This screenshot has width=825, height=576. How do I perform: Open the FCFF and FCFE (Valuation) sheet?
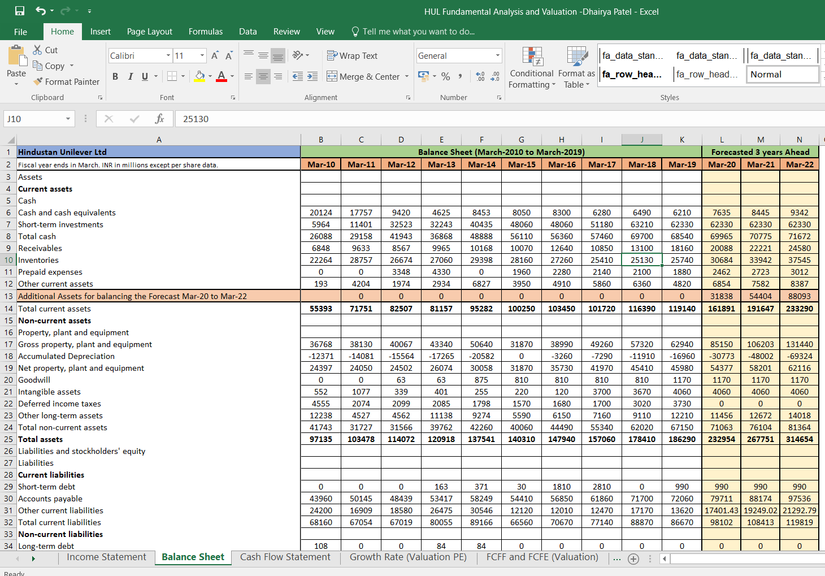click(x=542, y=557)
